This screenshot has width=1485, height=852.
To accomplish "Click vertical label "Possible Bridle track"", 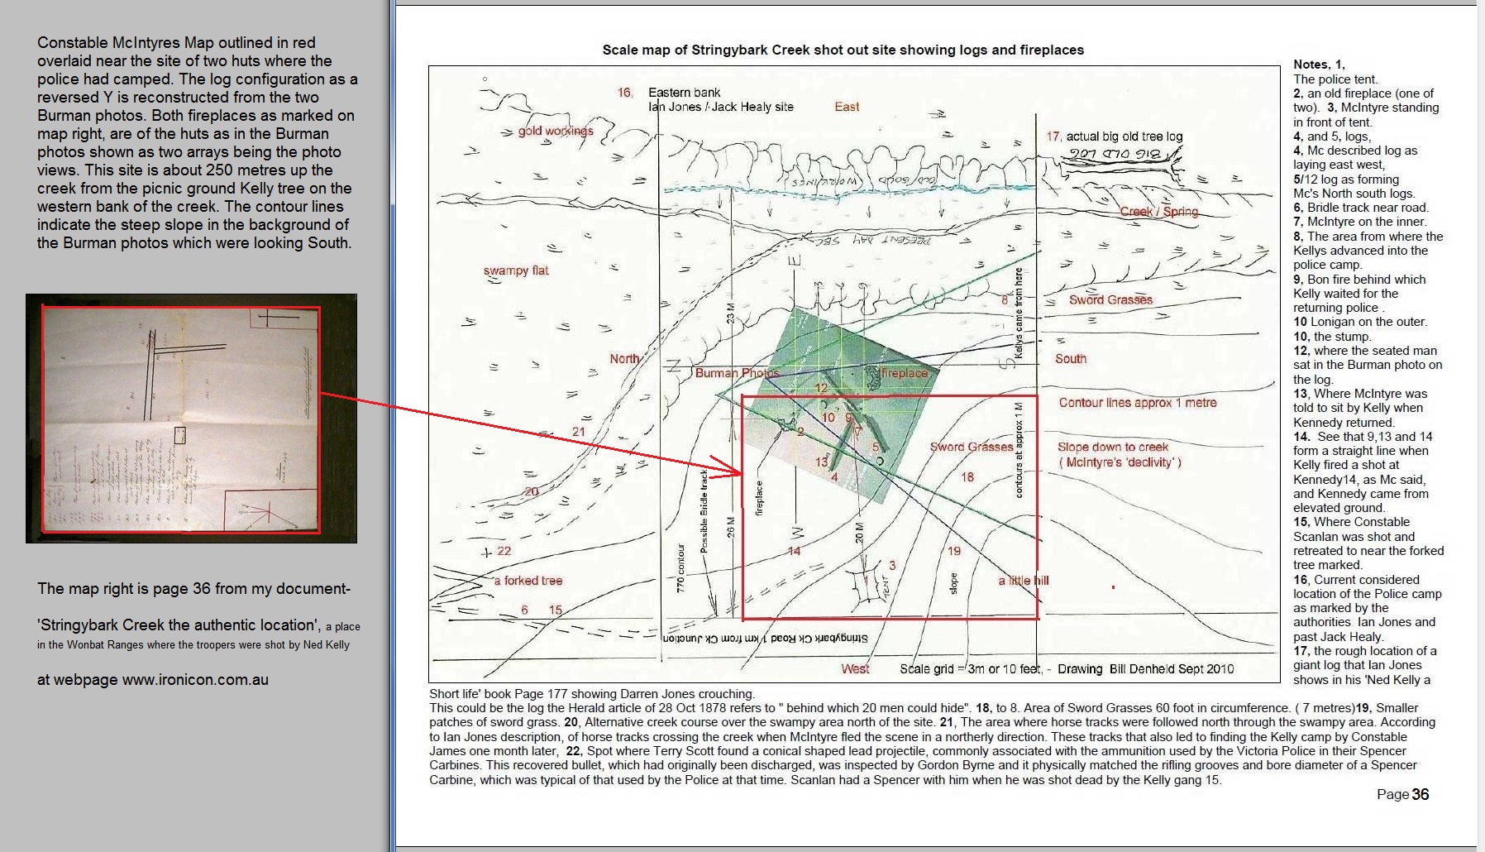I will (704, 511).
